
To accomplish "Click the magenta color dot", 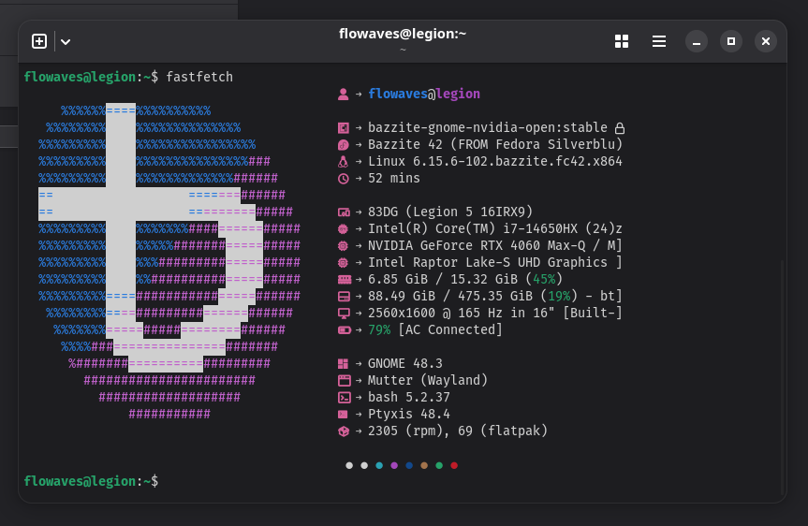I will pyautogui.click(x=394, y=465).
